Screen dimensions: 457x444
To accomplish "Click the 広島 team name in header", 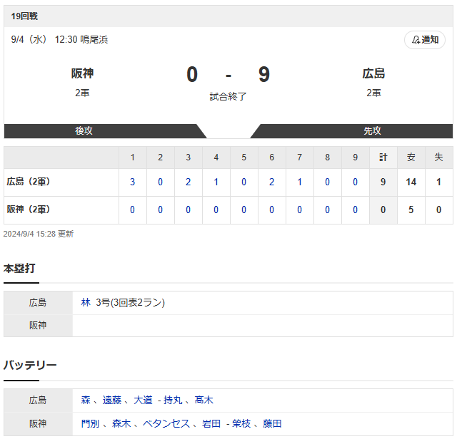I will tap(373, 73).
